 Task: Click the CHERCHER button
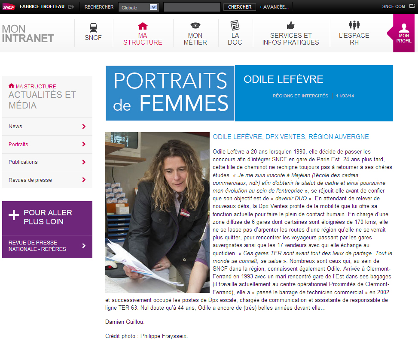(239, 7)
